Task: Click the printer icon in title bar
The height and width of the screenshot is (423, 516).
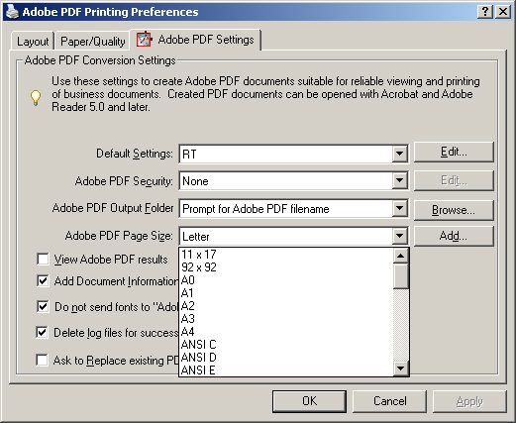Action: pyautogui.click(x=12, y=12)
